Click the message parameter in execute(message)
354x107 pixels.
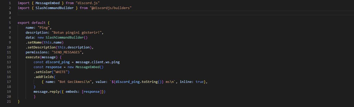49,57
